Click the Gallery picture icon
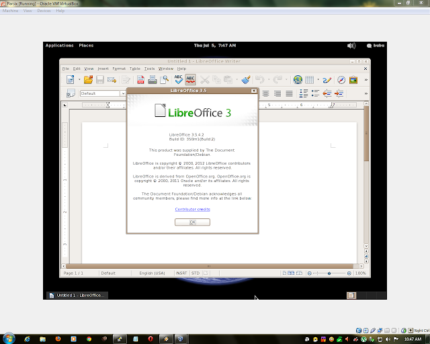430x344 pixels. 353,80
